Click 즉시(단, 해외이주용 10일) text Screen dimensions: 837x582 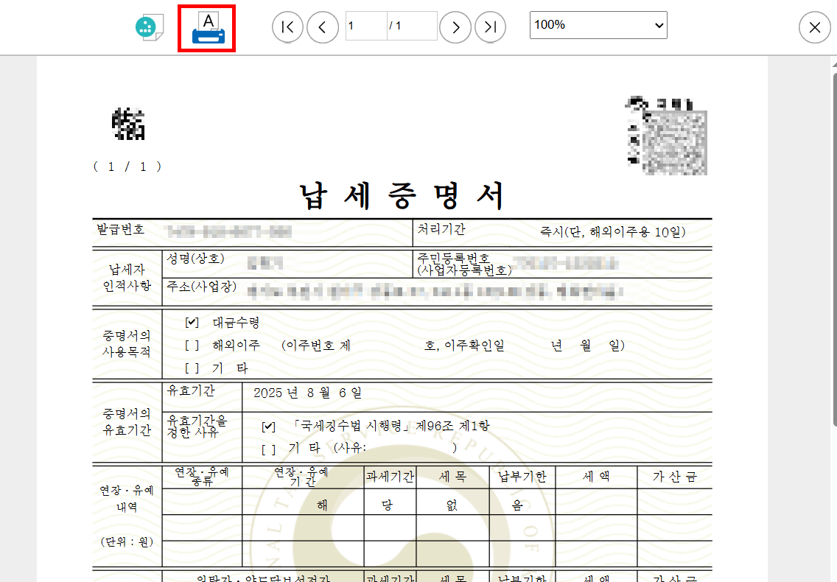coord(613,232)
